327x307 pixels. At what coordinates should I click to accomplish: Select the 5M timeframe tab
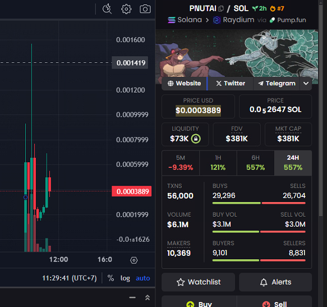coord(181,163)
